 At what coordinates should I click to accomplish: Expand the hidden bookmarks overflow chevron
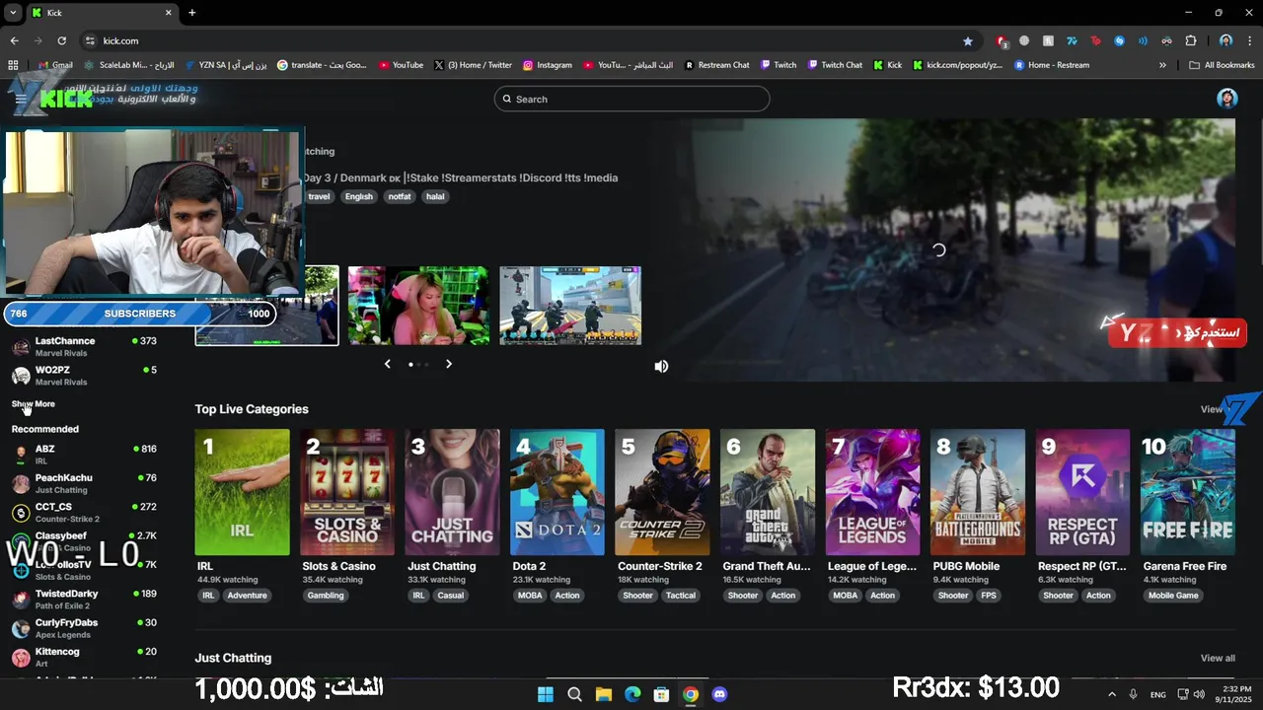point(1162,65)
